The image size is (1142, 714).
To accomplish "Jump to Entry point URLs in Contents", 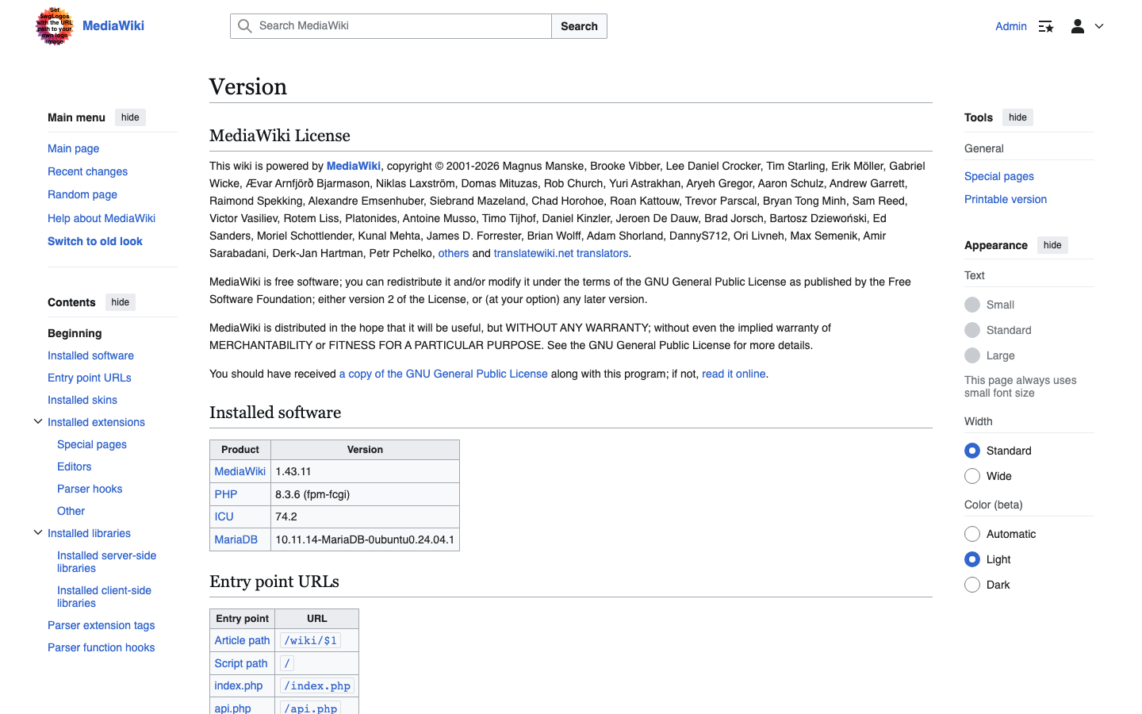I will click(90, 378).
